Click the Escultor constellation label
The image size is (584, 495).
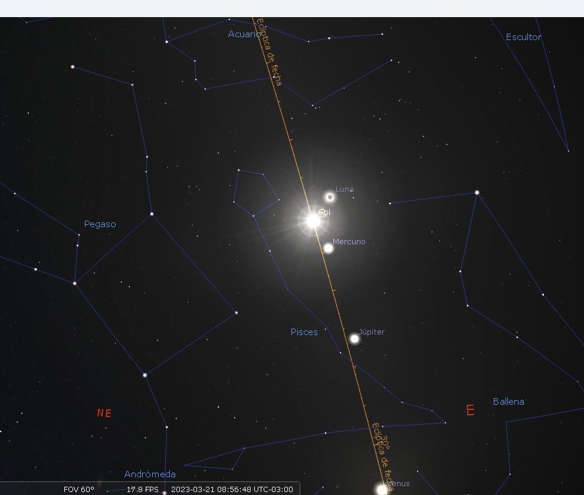pyautogui.click(x=523, y=37)
